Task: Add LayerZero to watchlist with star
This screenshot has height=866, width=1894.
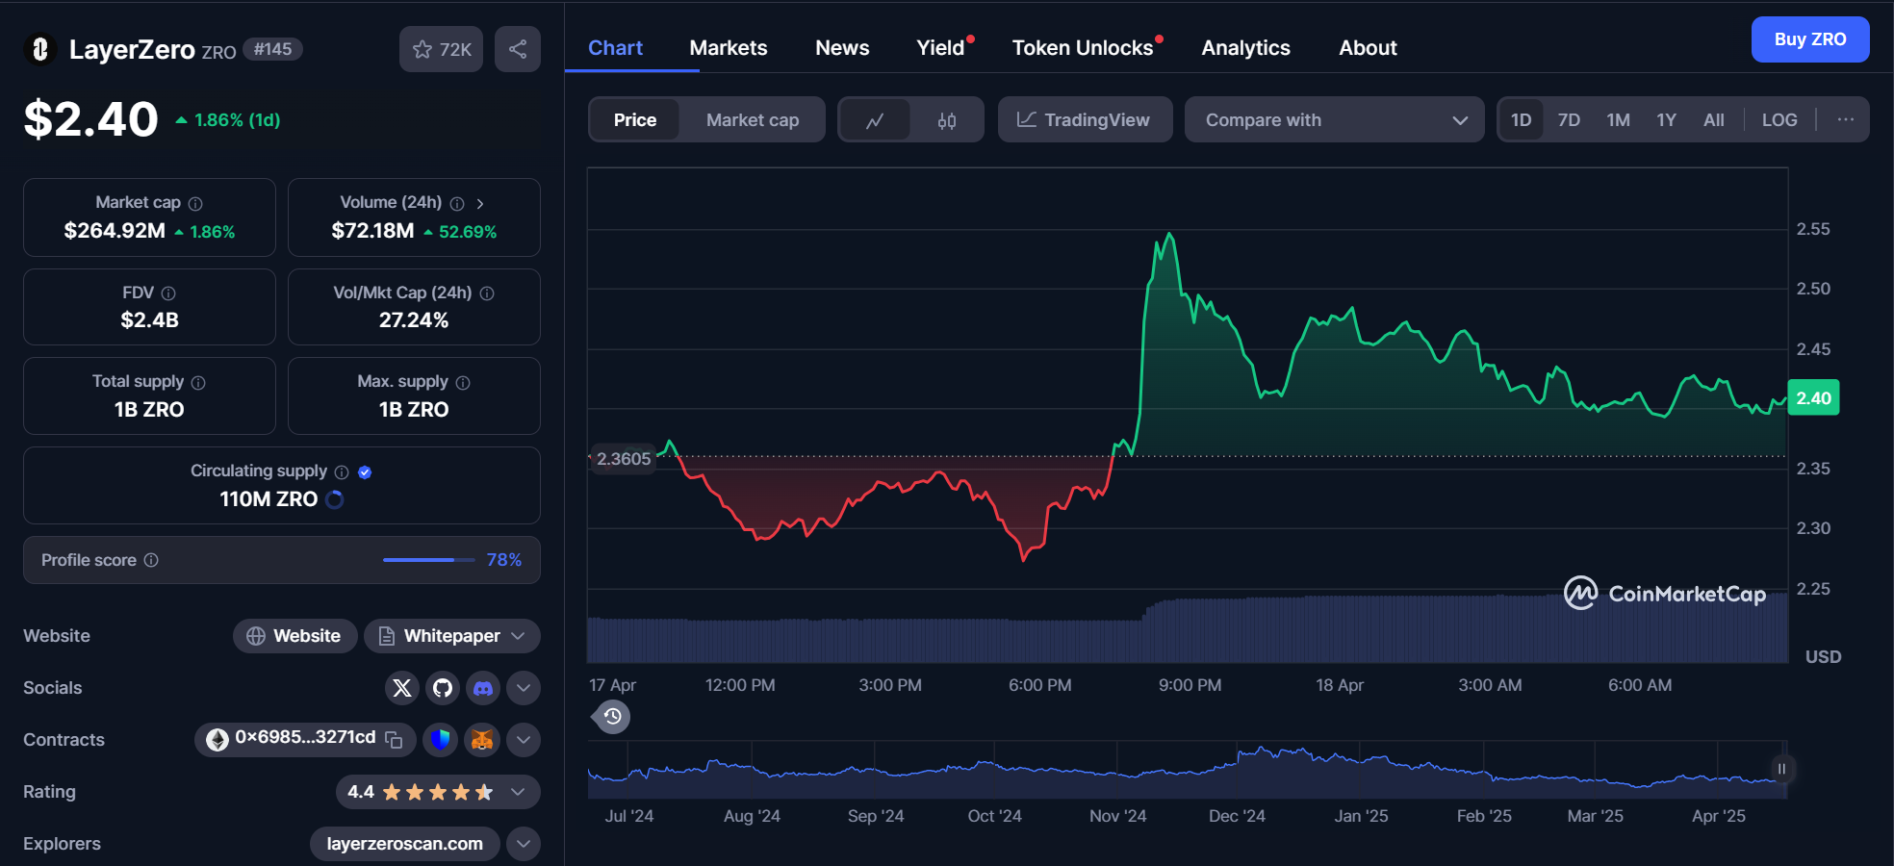Action: coord(441,49)
